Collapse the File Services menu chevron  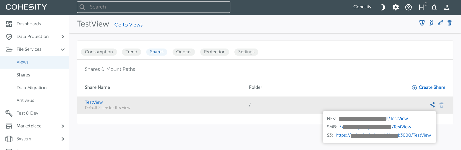coord(63,49)
